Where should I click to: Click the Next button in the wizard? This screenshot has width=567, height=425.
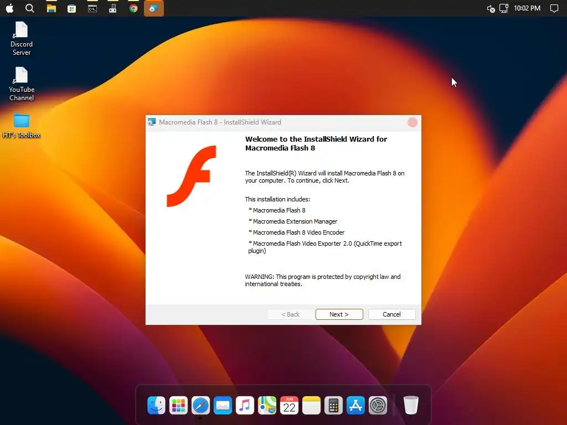[339, 314]
